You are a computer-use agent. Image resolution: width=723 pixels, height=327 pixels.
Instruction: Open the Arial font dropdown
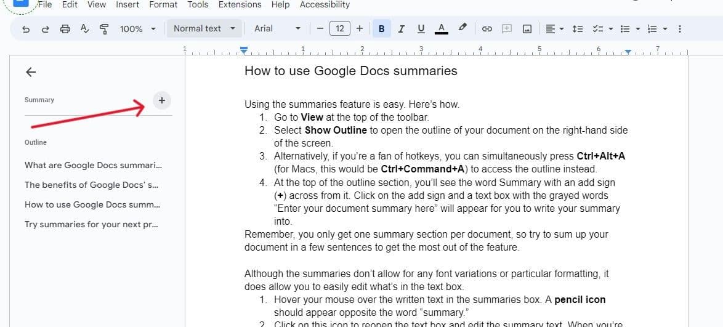(277, 28)
